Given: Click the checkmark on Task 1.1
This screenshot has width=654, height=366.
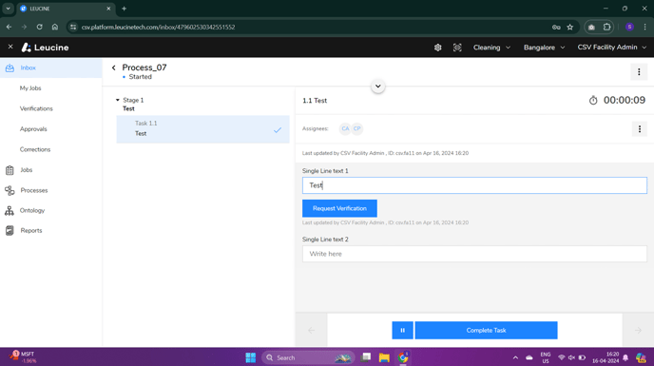Looking at the screenshot, I should click(x=278, y=130).
